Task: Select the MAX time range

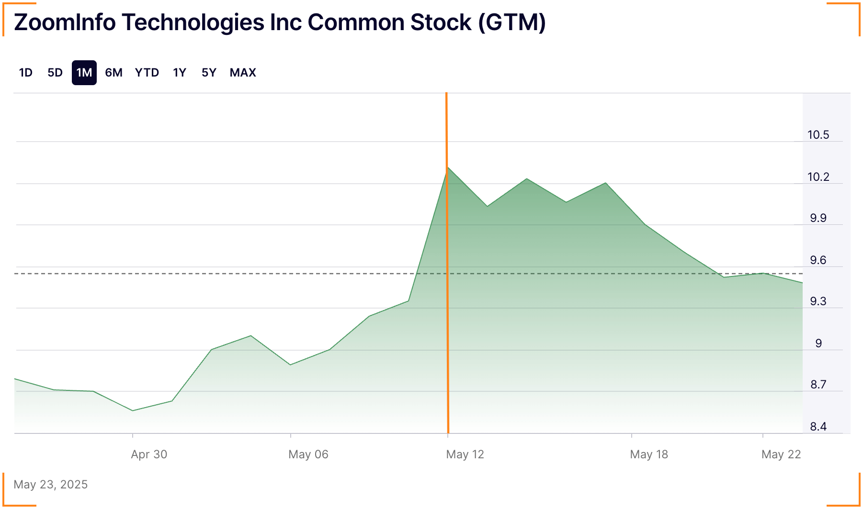Action: coord(243,72)
